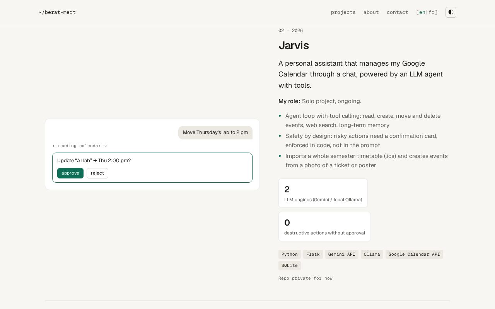Open the projects nav link

point(343,12)
